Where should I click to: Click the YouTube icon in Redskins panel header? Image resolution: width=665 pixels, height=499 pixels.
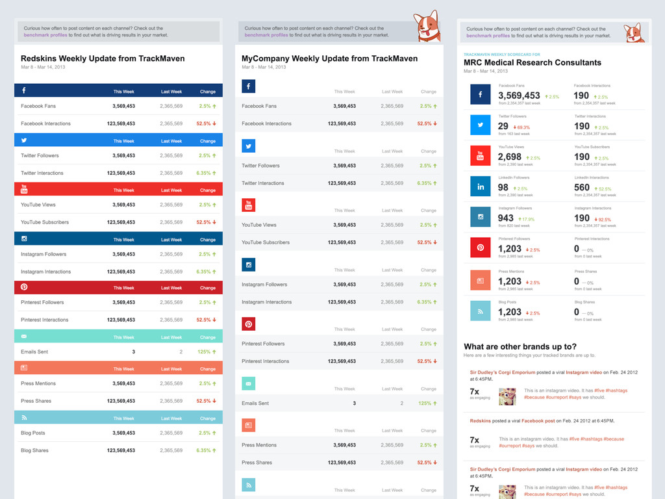pos(24,189)
